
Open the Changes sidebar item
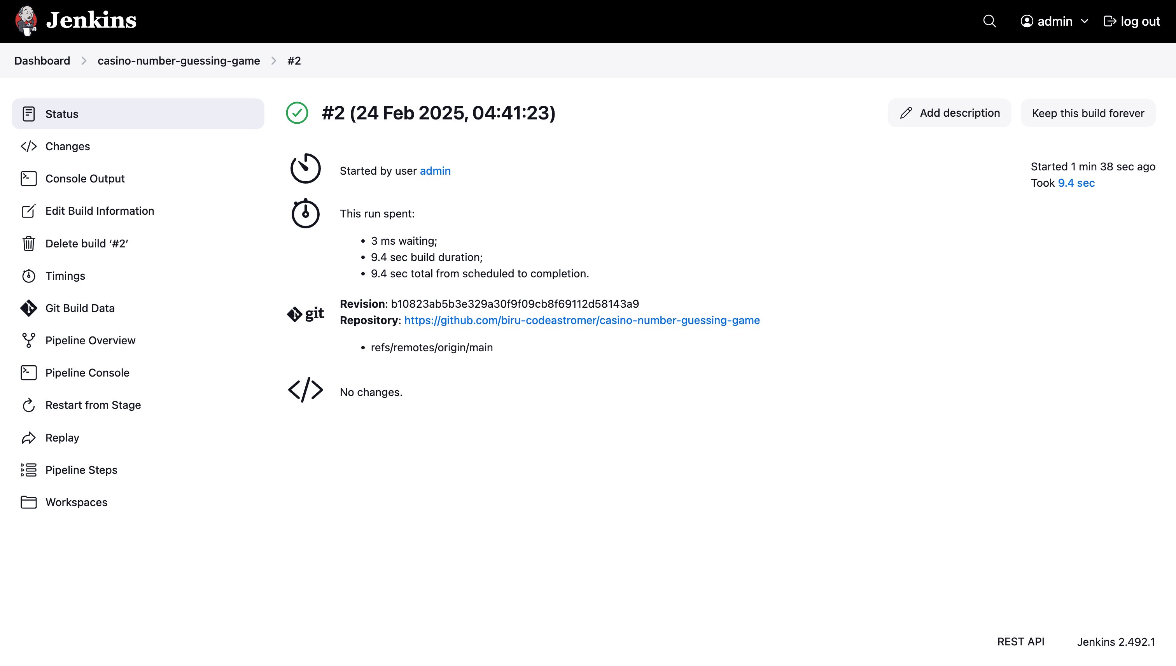click(x=68, y=146)
